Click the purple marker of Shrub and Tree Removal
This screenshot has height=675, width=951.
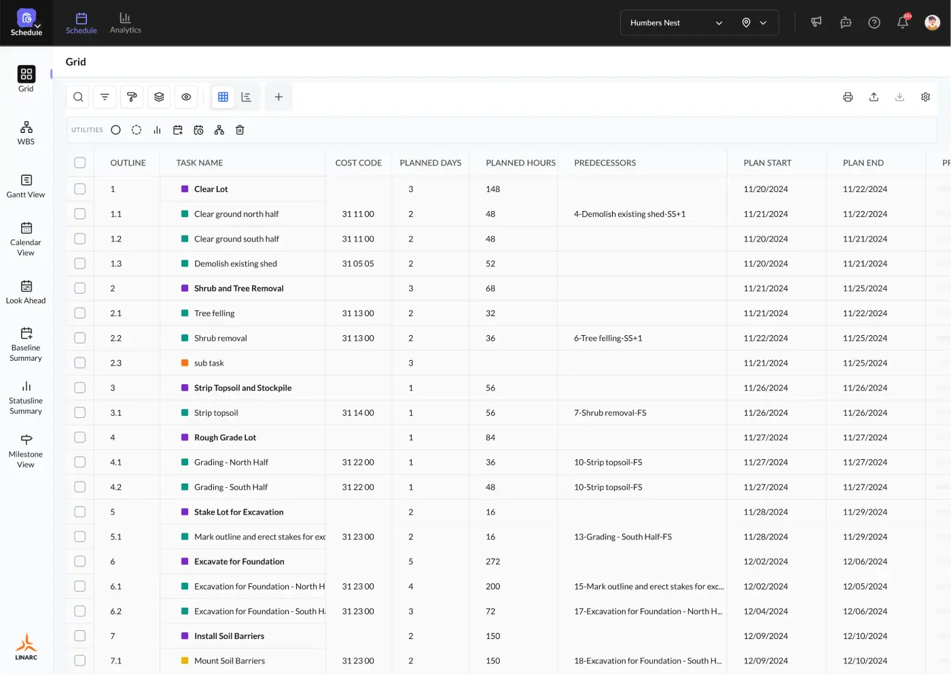pos(185,288)
